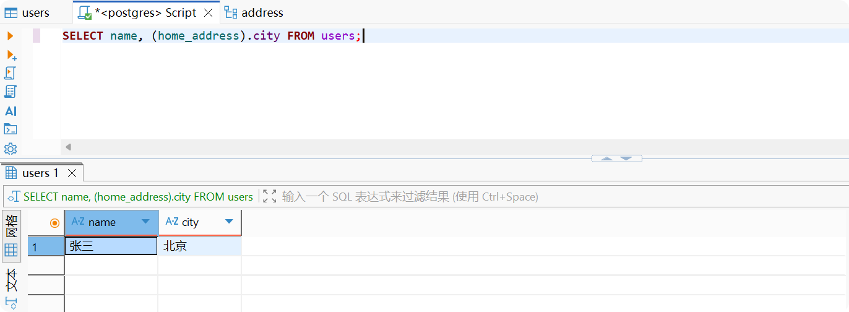Close the users 1 result tab
The image size is (849, 312).
(x=72, y=173)
